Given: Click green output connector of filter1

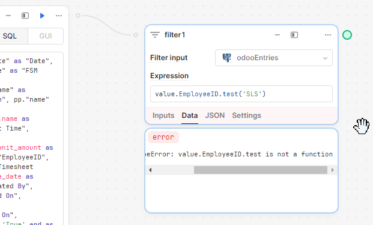Looking at the screenshot, I should click(x=347, y=35).
